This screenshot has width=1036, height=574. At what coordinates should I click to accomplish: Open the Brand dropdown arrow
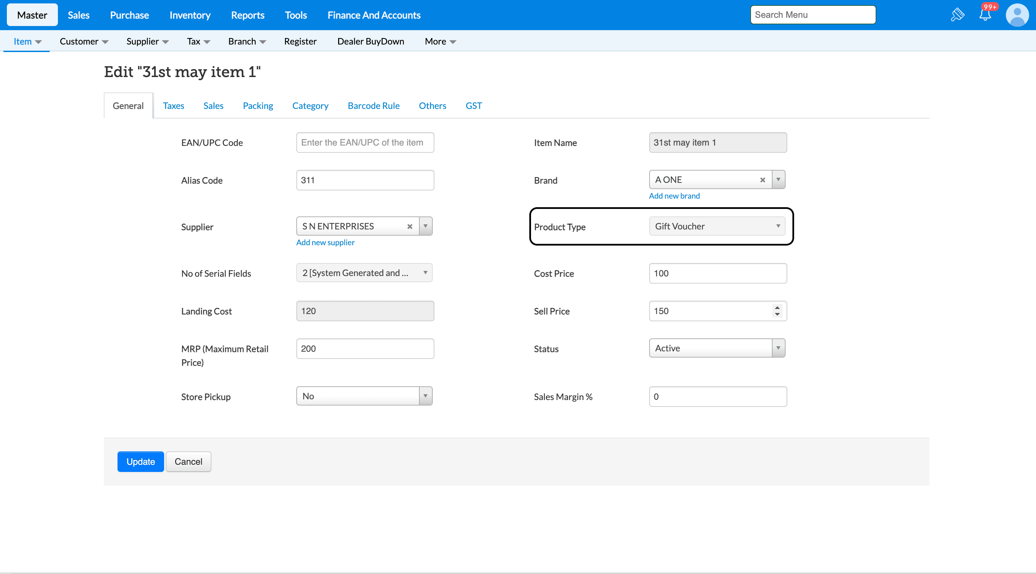click(778, 180)
